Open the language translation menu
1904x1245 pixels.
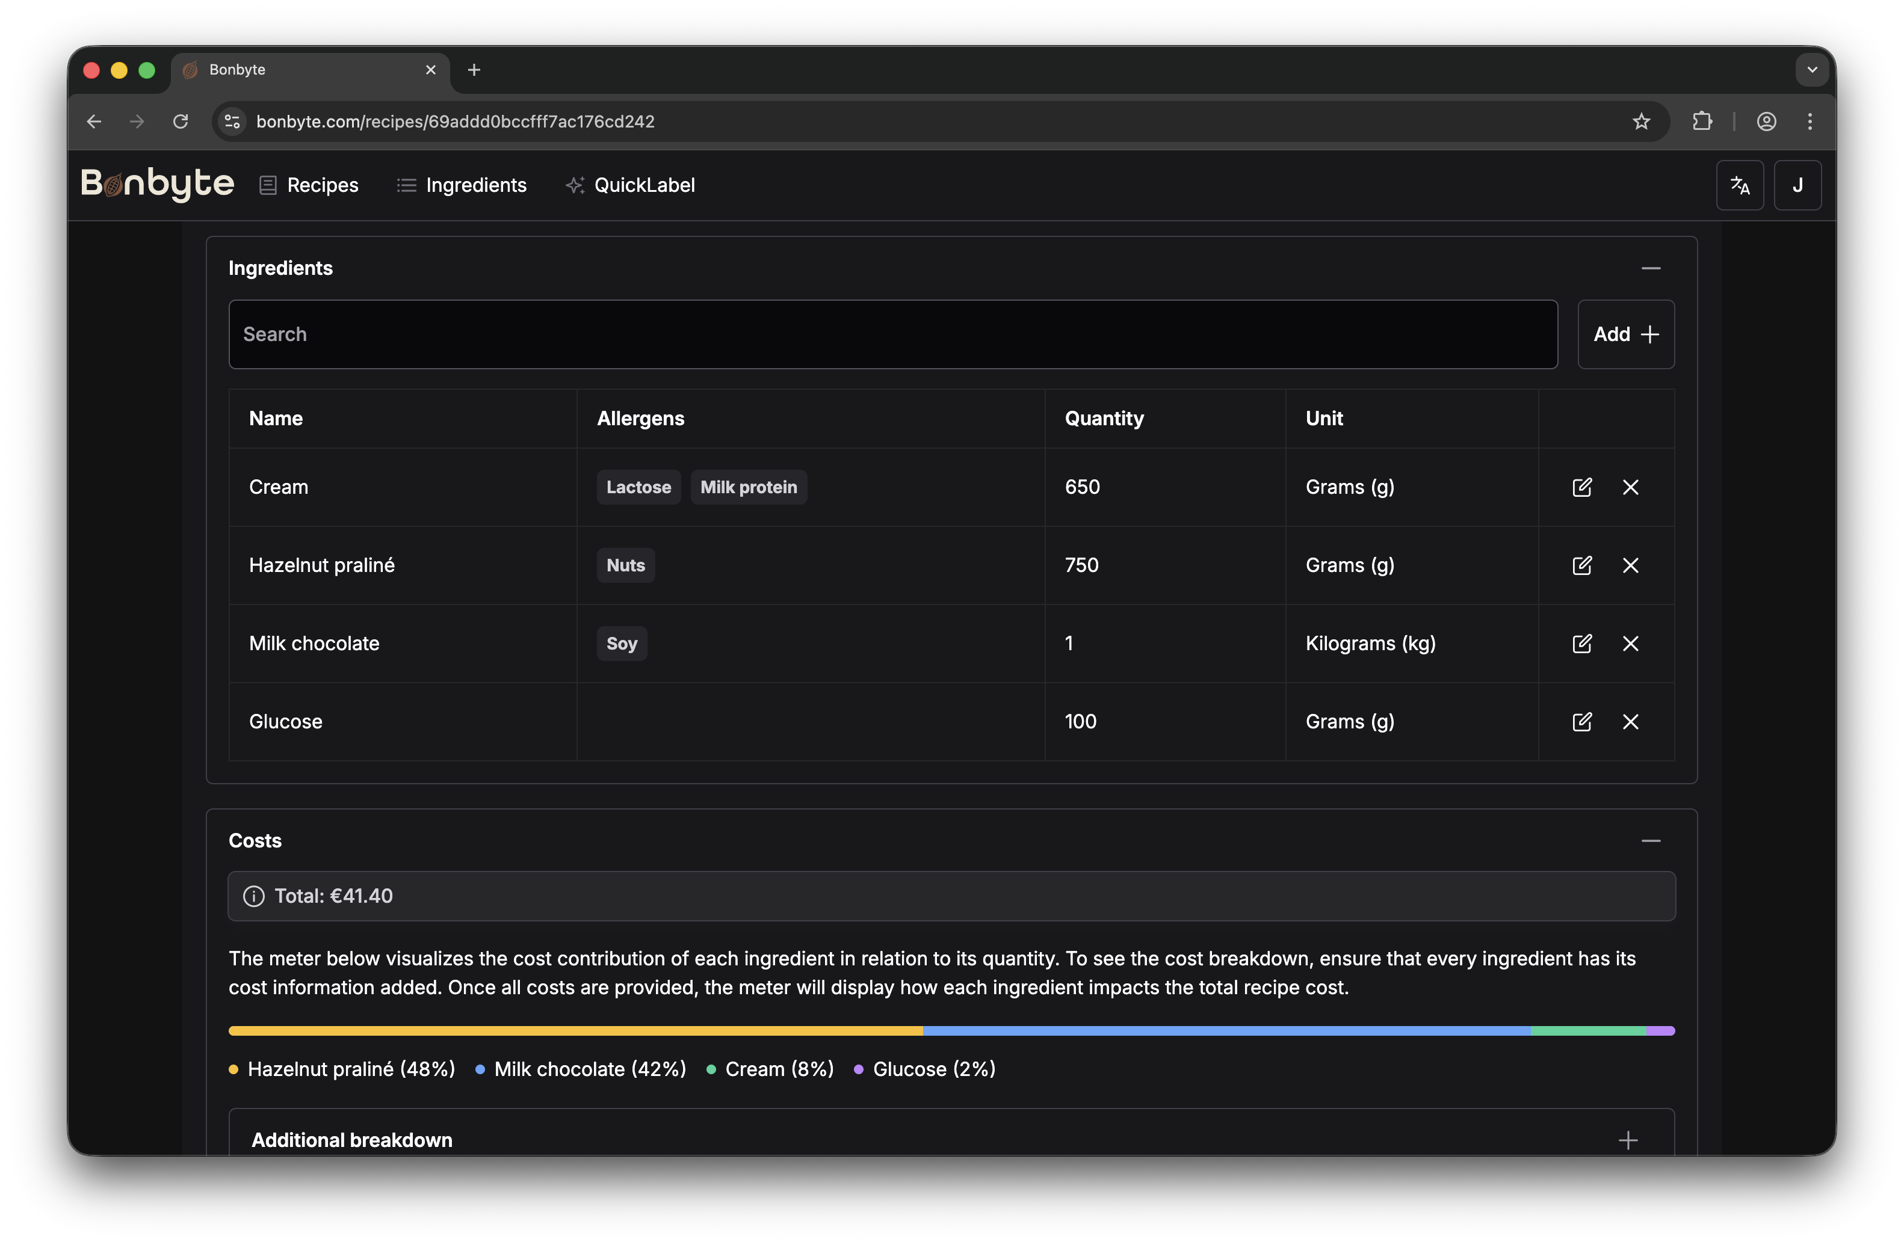tap(1740, 185)
